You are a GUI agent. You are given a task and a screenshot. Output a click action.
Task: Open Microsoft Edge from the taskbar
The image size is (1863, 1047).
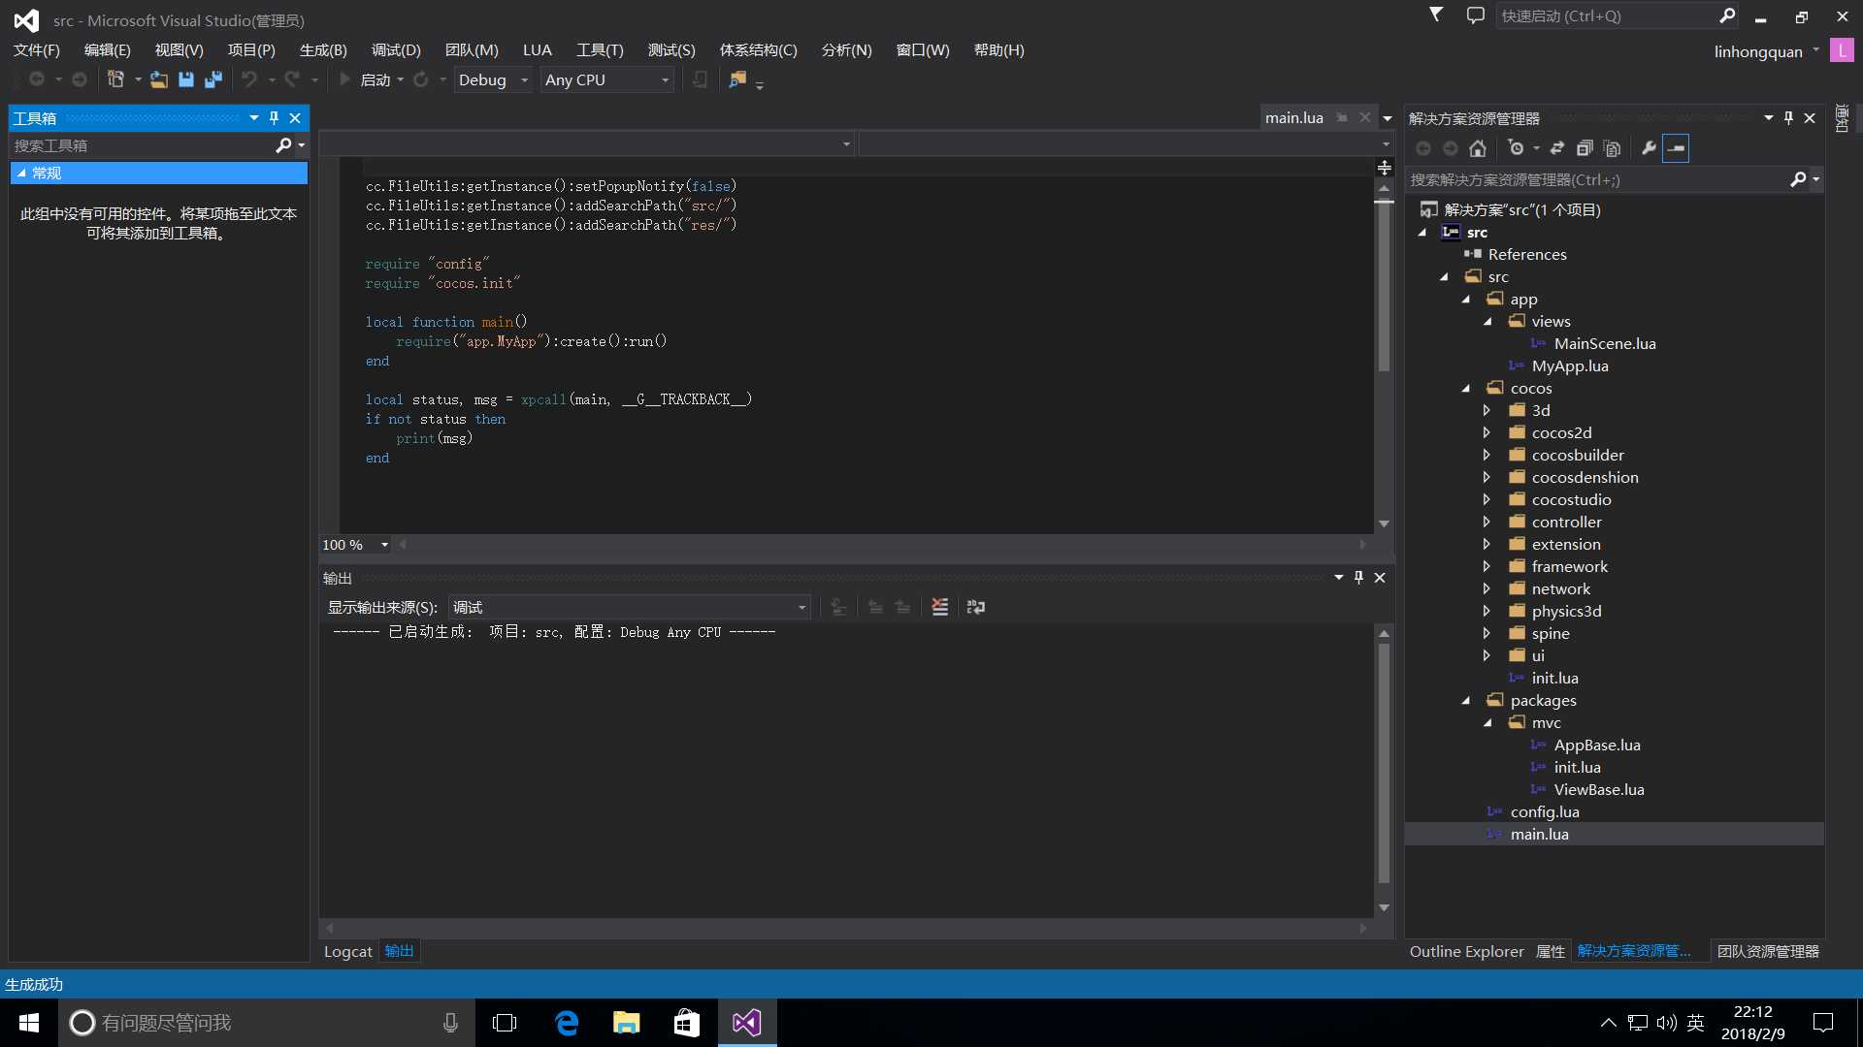click(x=566, y=1023)
